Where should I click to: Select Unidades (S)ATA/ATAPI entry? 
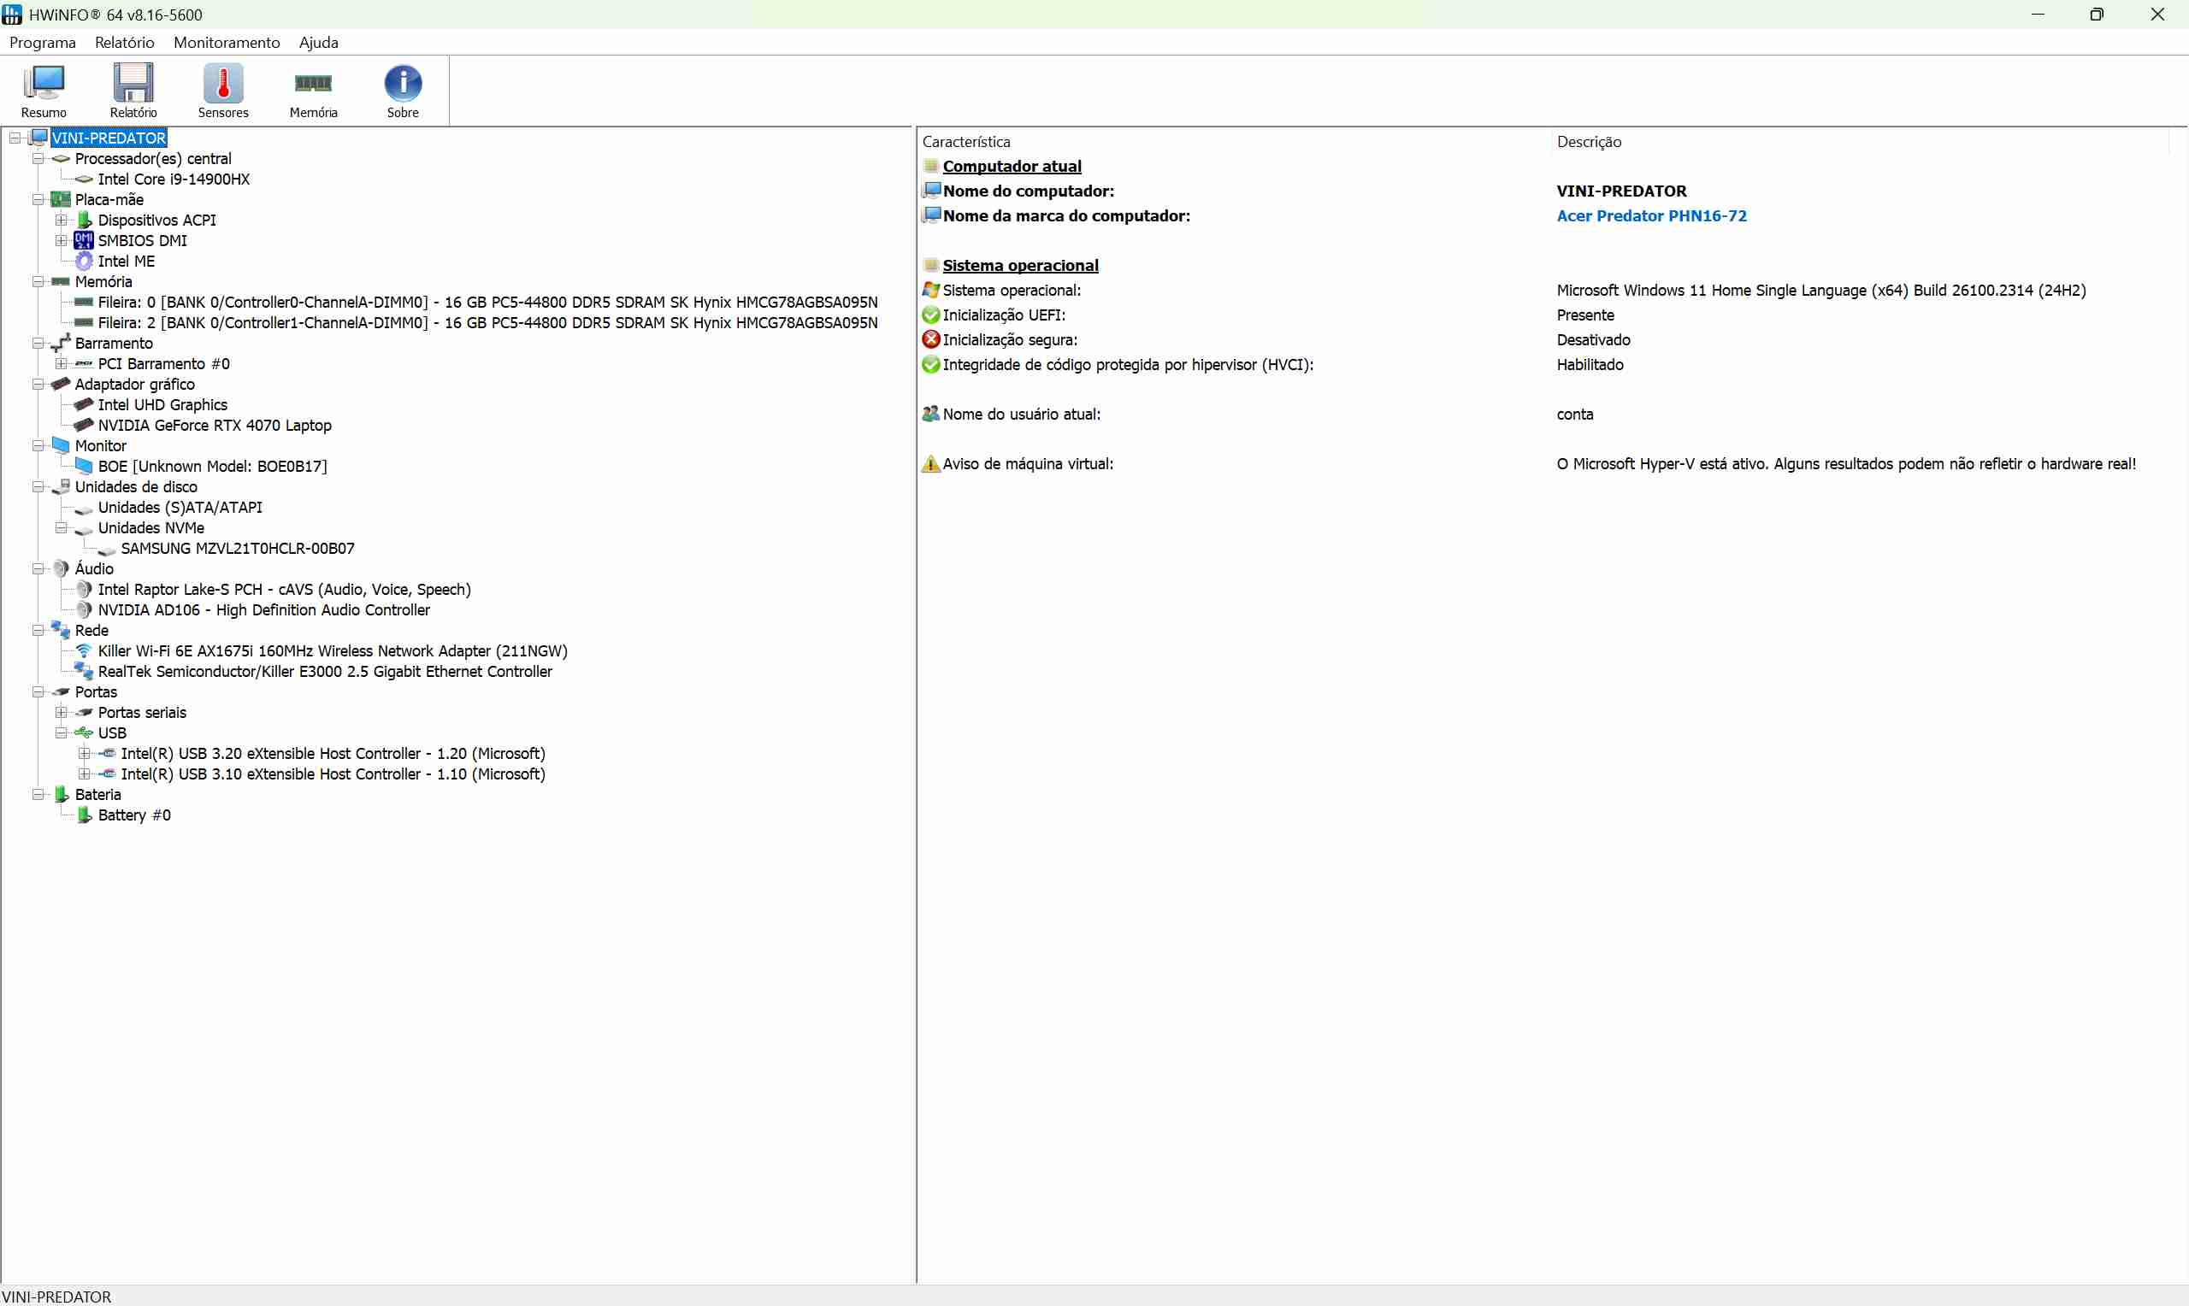click(x=180, y=508)
